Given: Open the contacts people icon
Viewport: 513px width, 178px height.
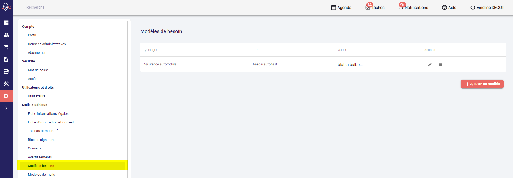Looking at the screenshot, I should pos(6,35).
